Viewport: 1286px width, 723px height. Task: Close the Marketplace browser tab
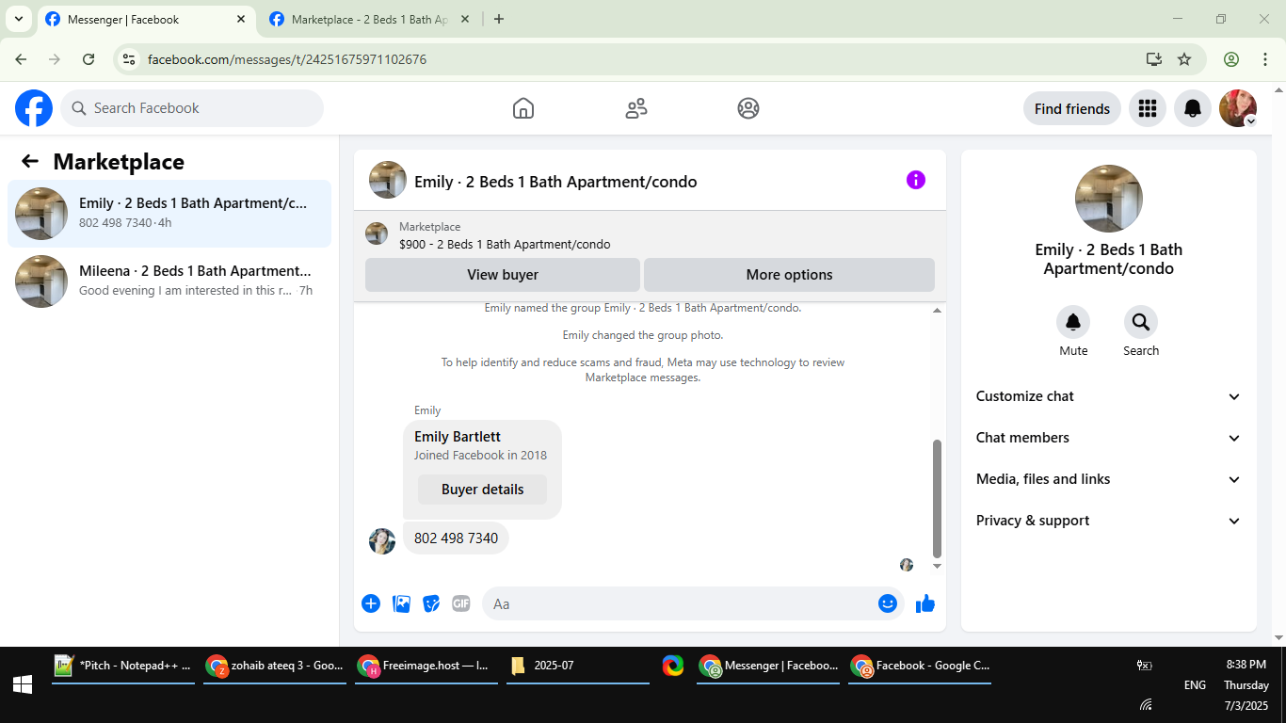464,19
